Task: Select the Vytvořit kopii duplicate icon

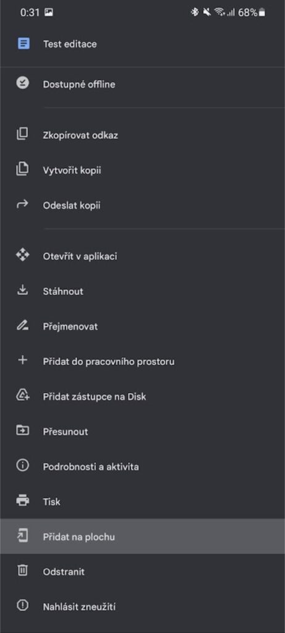Action: [x=23, y=169]
